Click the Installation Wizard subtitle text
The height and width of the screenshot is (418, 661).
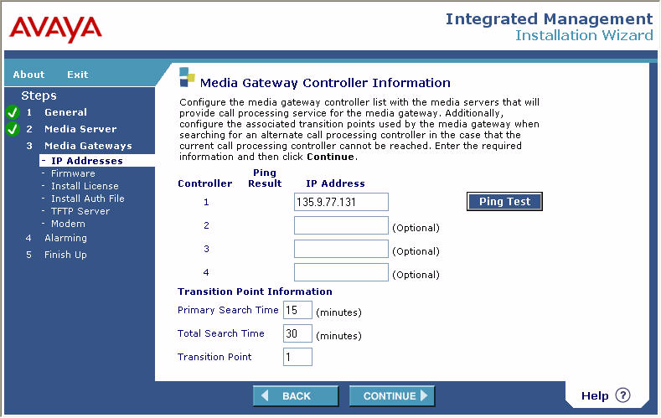pyautogui.click(x=584, y=35)
